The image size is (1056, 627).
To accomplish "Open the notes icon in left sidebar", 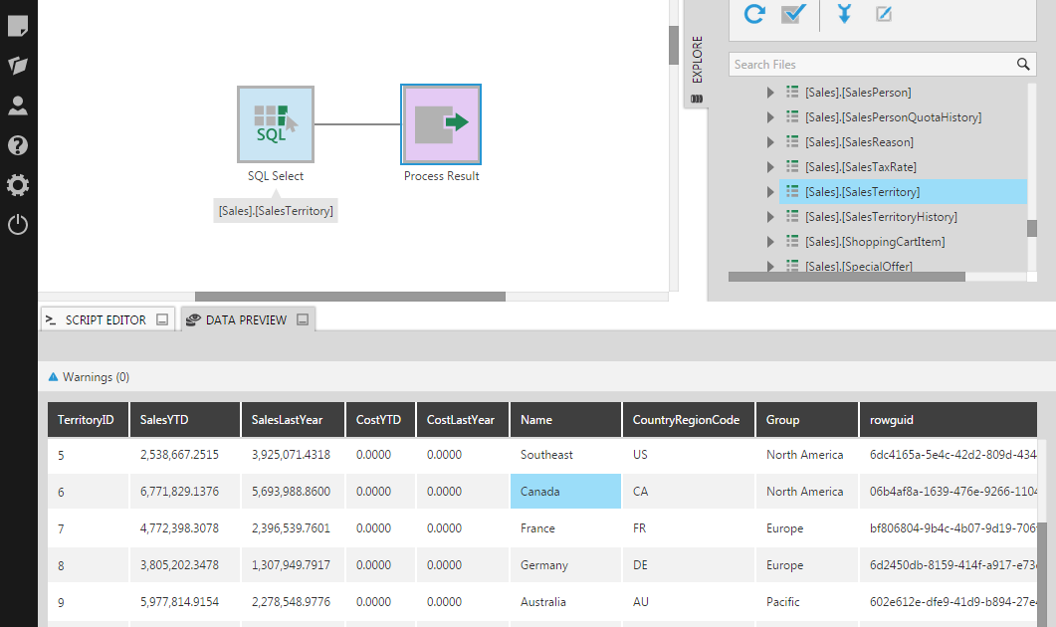I will pos(18,26).
